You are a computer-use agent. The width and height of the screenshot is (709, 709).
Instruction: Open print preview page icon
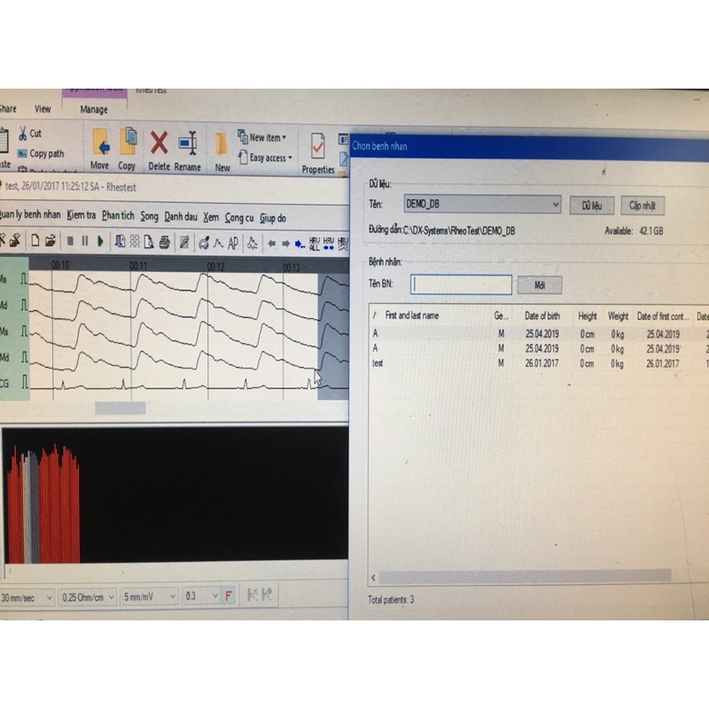click(149, 242)
